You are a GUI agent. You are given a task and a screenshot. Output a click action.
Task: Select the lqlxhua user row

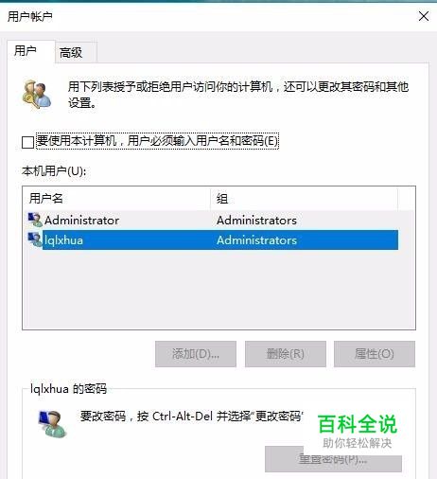point(213,240)
